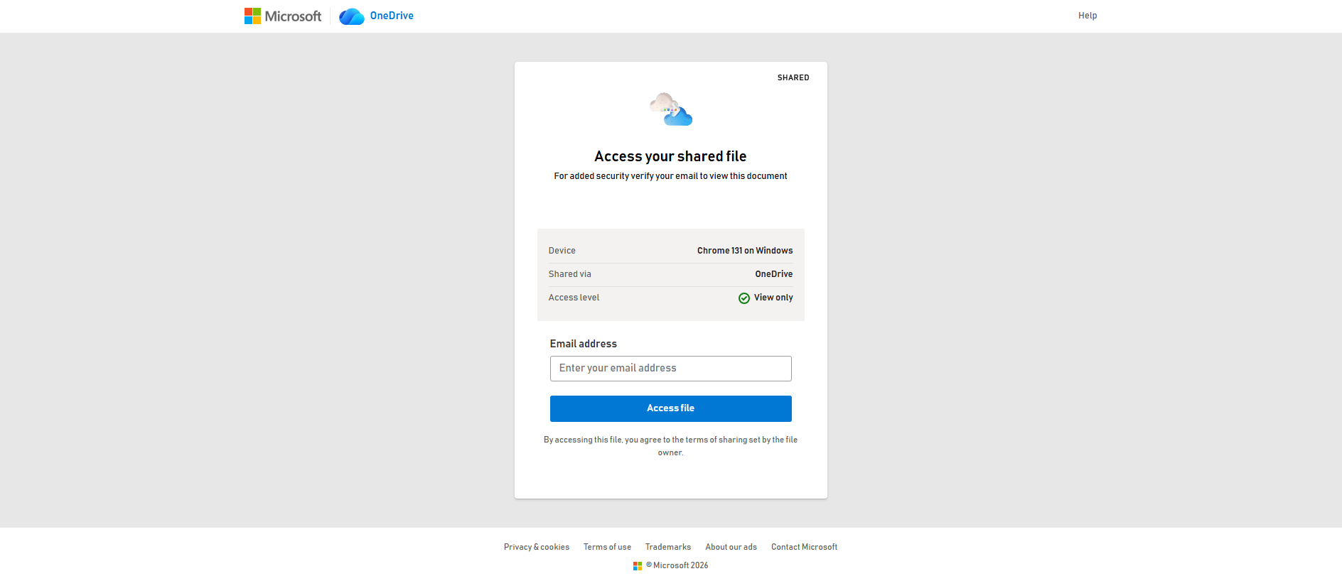The width and height of the screenshot is (1342, 581).
Task: Click the 'Email address' field label
Action: (584, 344)
